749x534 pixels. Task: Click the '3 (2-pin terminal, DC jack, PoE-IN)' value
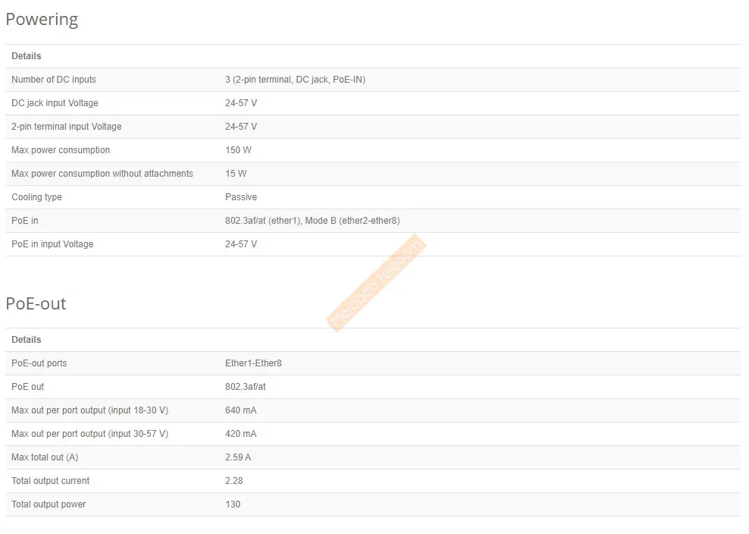click(x=295, y=80)
